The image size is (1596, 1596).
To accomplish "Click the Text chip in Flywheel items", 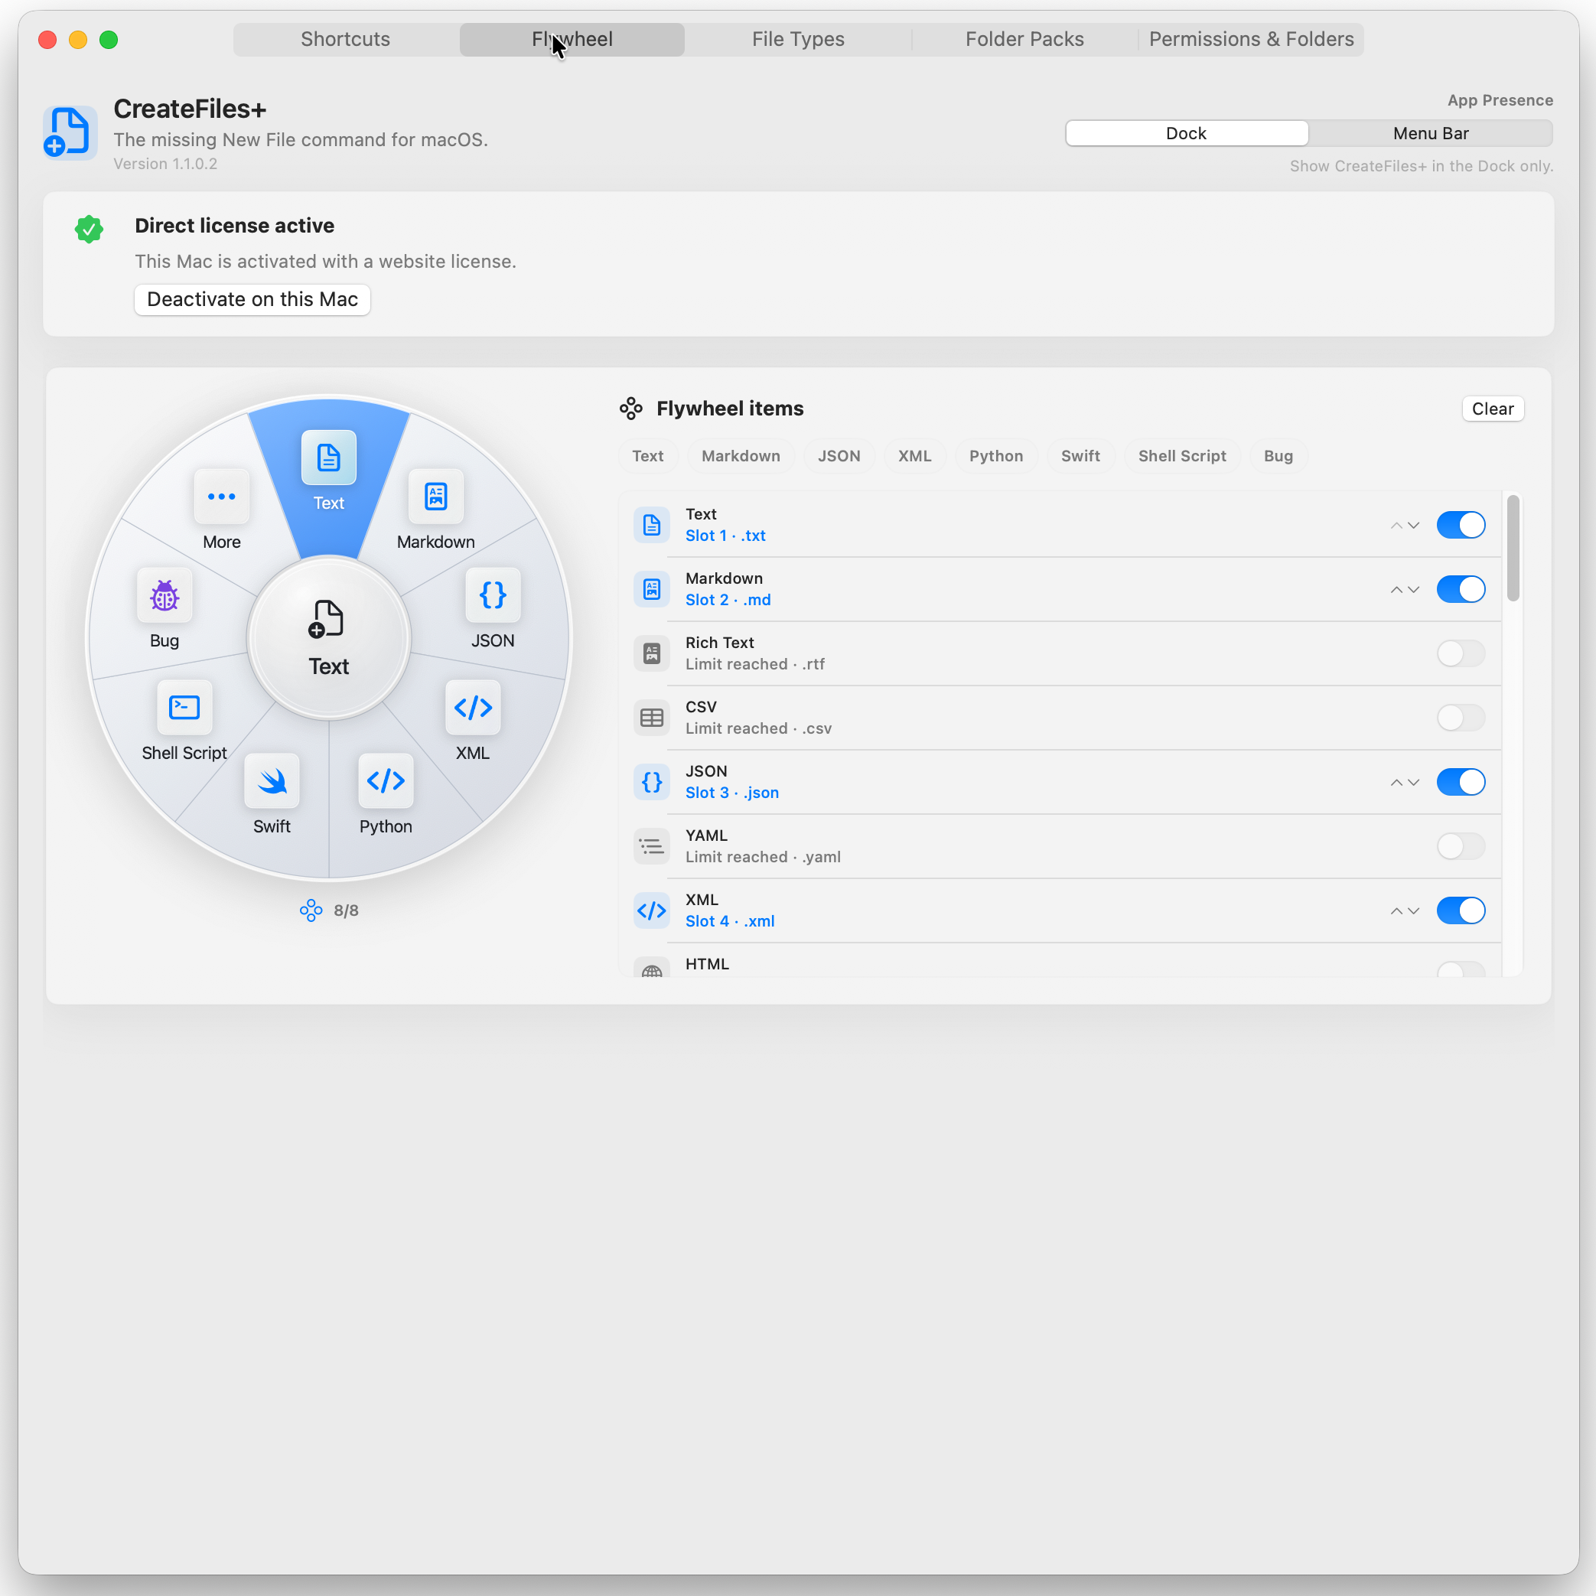I will point(647,456).
